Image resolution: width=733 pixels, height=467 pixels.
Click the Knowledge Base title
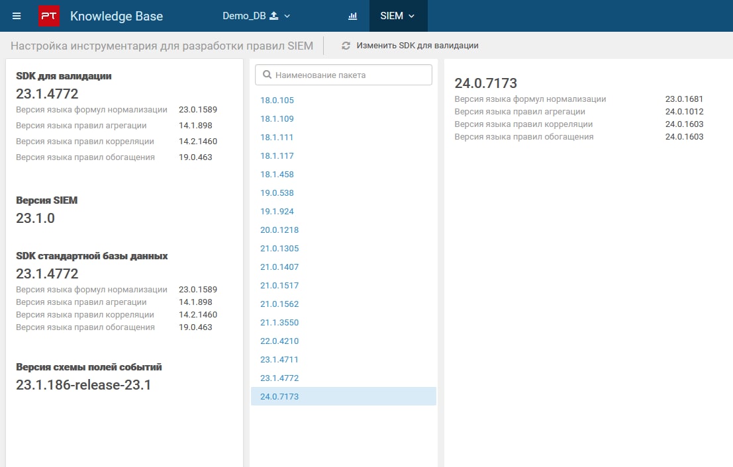(117, 16)
